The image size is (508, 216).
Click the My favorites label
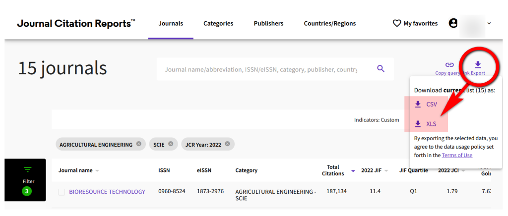(421, 24)
